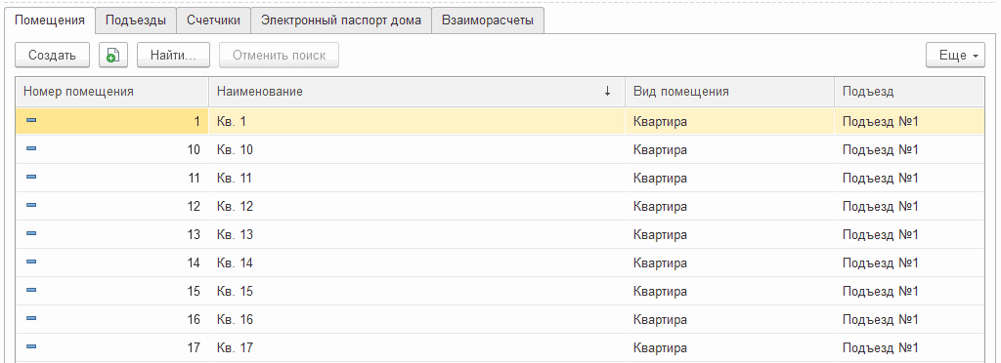Viewport: 1001px width, 363px height.
Task: Open the Еще dropdown menu
Action: pyautogui.click(x=955, y=56)
